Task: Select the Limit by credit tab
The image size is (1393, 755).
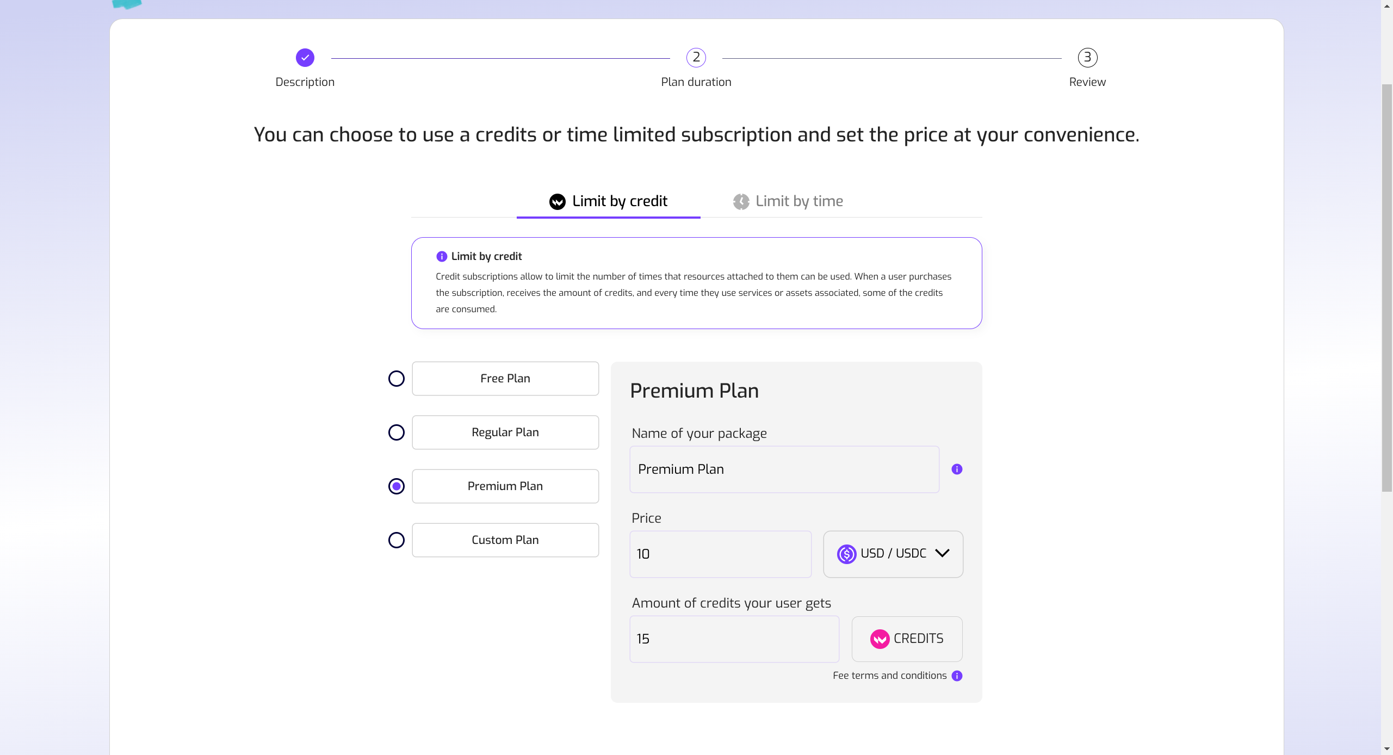Action: click(608, 202)
